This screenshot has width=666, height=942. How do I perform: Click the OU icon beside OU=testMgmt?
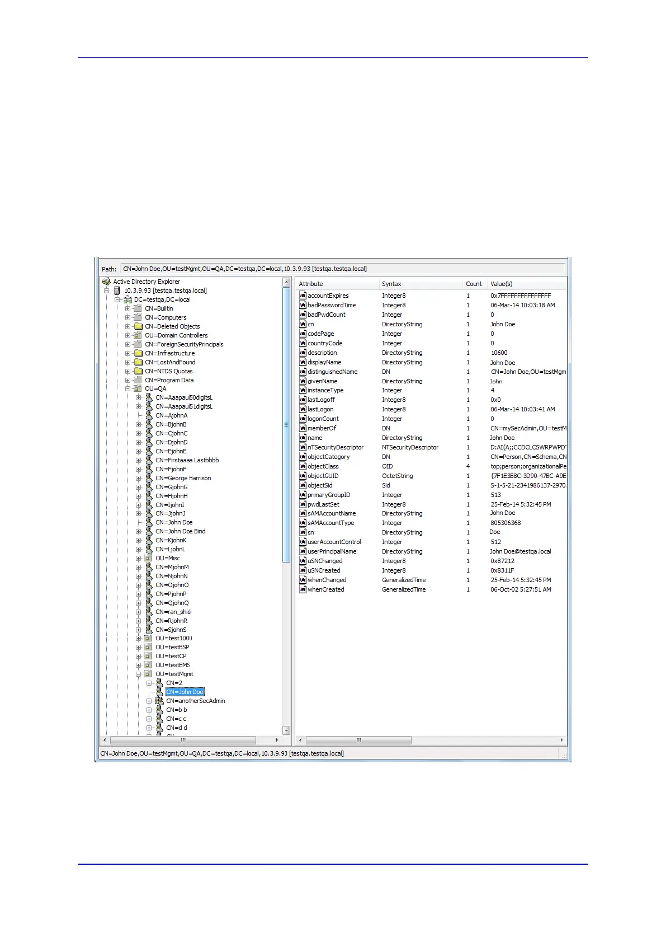[149, 674]
